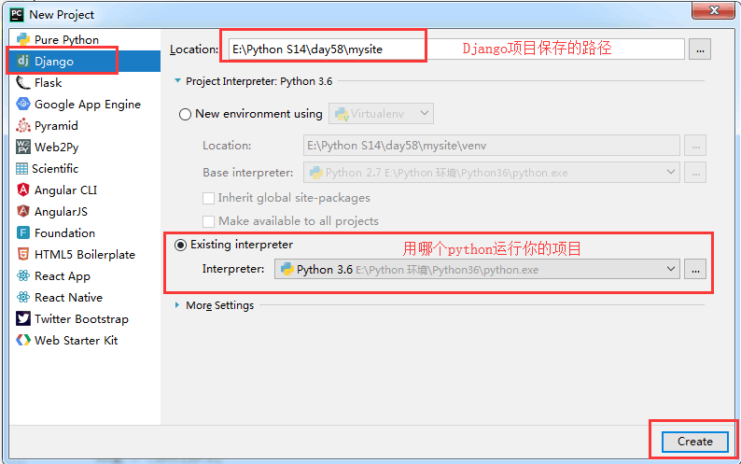Click the Google App Engine icon
This screenshot has height=464, width=741.
point(23,104)
